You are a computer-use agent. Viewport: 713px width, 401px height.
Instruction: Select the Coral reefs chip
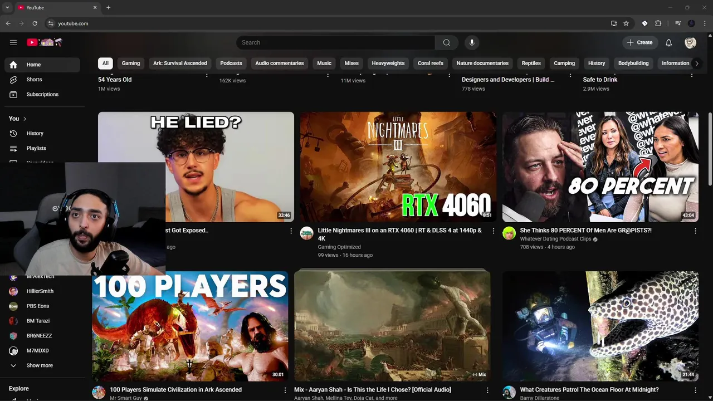(431, 63)
